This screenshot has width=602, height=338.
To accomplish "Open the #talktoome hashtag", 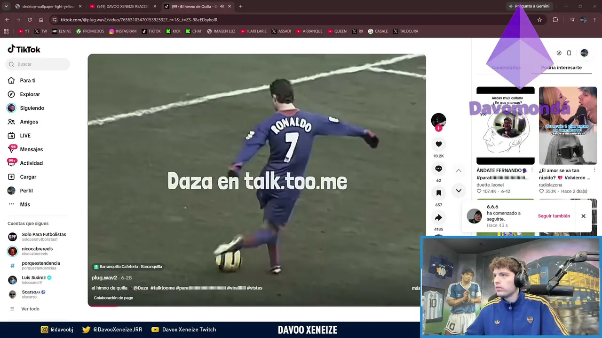I will tap(162, 288).
